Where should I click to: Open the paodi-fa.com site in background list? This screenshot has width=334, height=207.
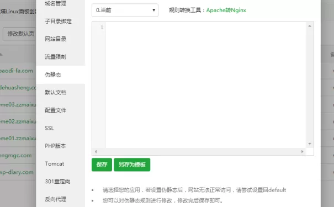(17, 71)
